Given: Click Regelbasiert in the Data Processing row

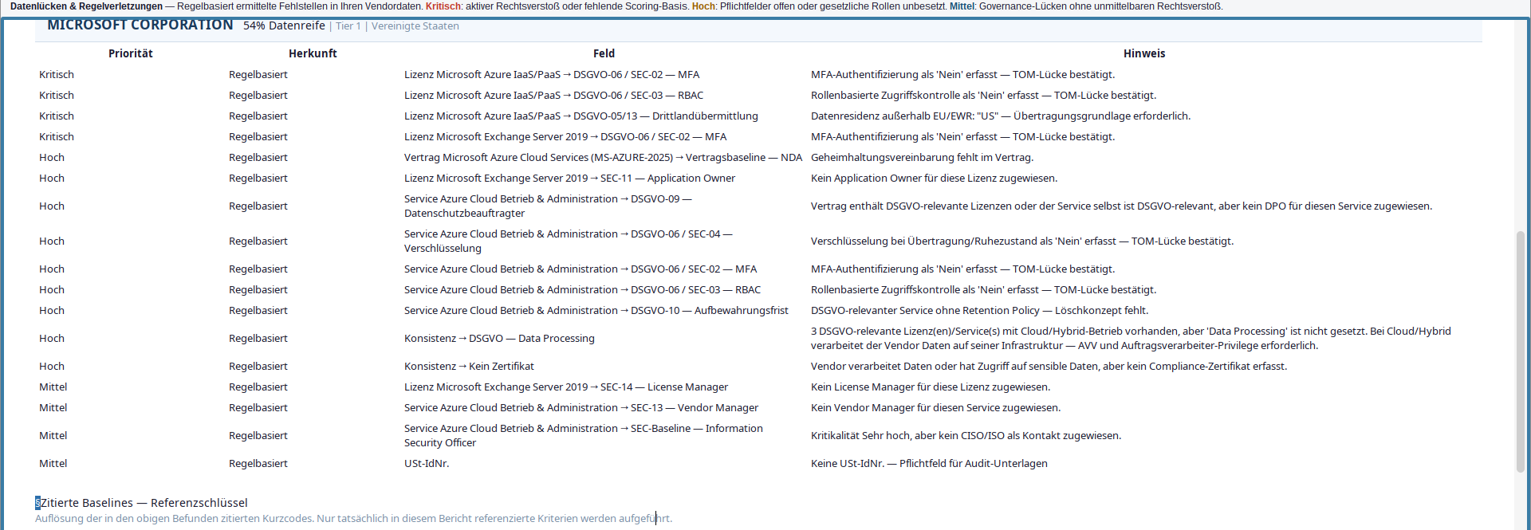Looking at the screenshot, I should pos(258,338).
